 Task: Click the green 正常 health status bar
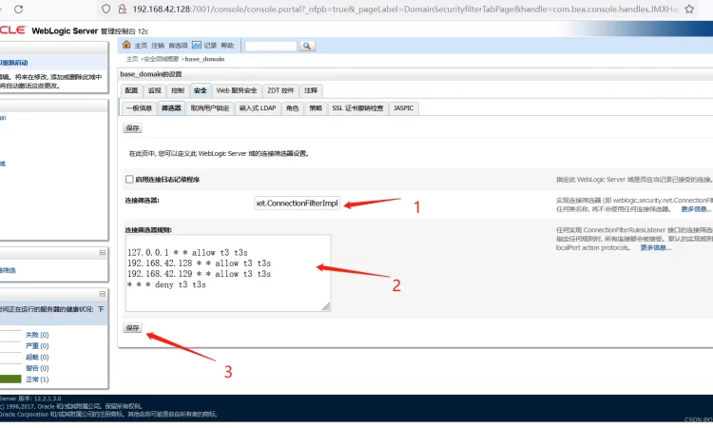(x=10, y=379)
